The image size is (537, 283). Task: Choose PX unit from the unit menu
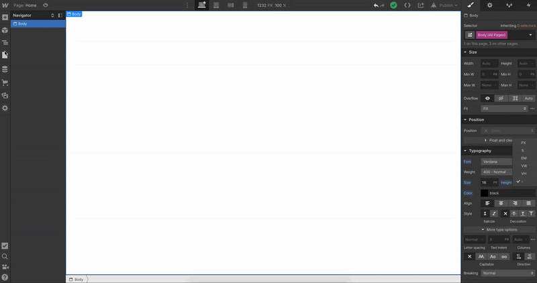pyautogui.click(x=525, y=143)
